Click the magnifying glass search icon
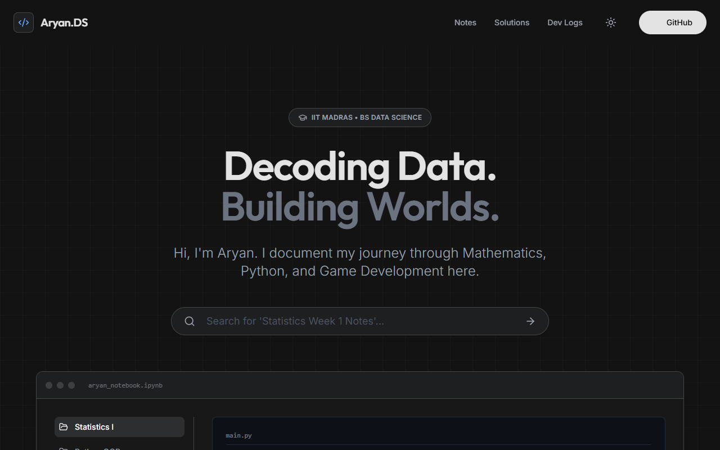This screenshot has height=450, width=720. tap(190, 321)
